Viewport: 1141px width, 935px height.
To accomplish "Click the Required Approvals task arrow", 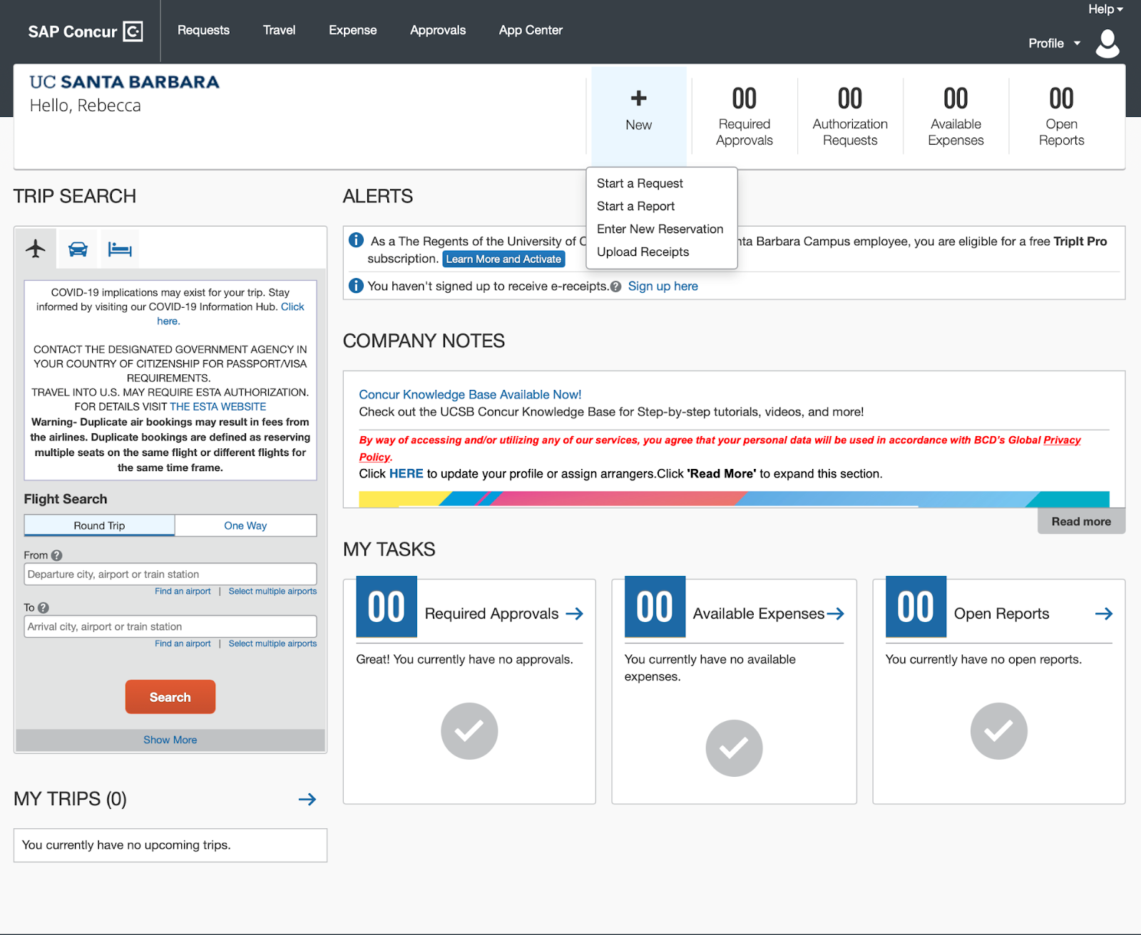I will point(575,614).
